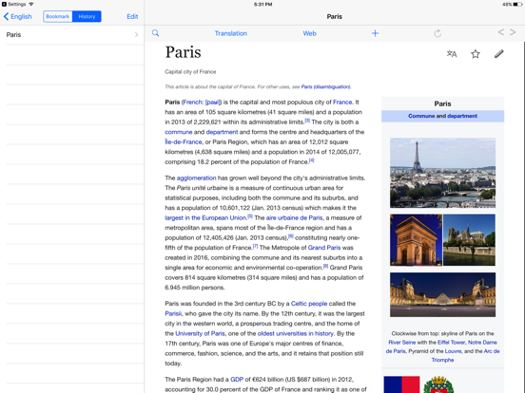The image size is (525, 393).
Task: Tap the Wi-Fi status icon
Action: click(30, 4)
